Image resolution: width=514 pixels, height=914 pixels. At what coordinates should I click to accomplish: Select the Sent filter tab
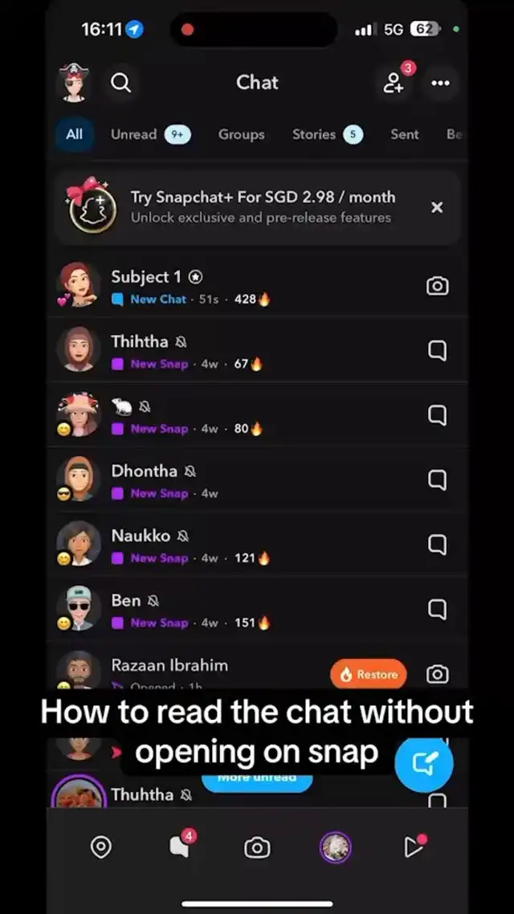click(x=405, y=135)
